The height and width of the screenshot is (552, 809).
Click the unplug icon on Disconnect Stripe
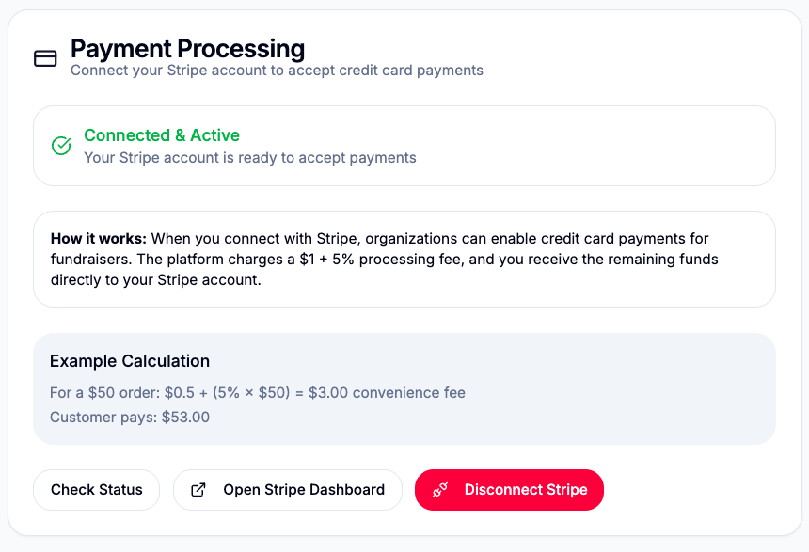pyautogui.click(x=440, y=490)
